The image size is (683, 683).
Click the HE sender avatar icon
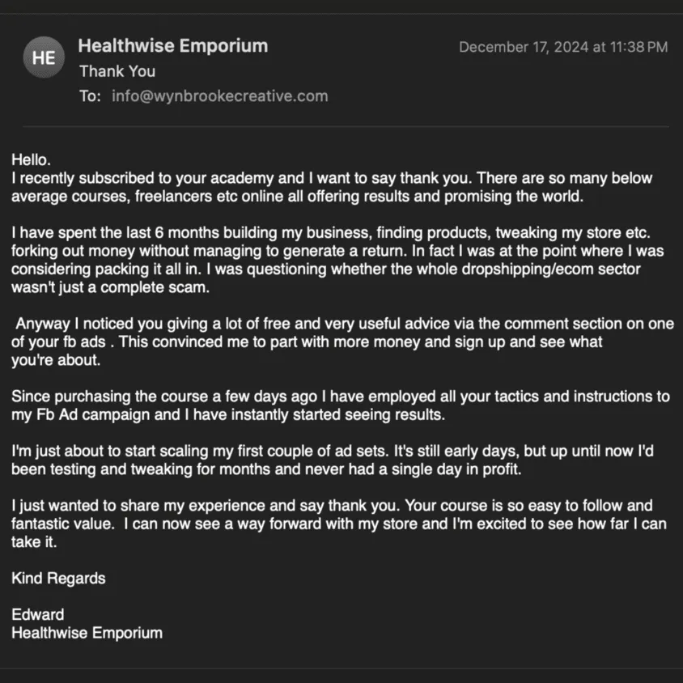point(45,57)
